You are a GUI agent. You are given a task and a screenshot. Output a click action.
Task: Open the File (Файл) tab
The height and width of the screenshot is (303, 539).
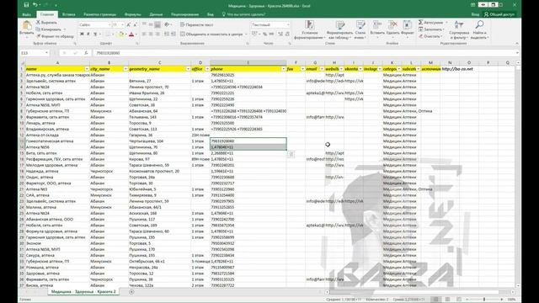[26, 14]
